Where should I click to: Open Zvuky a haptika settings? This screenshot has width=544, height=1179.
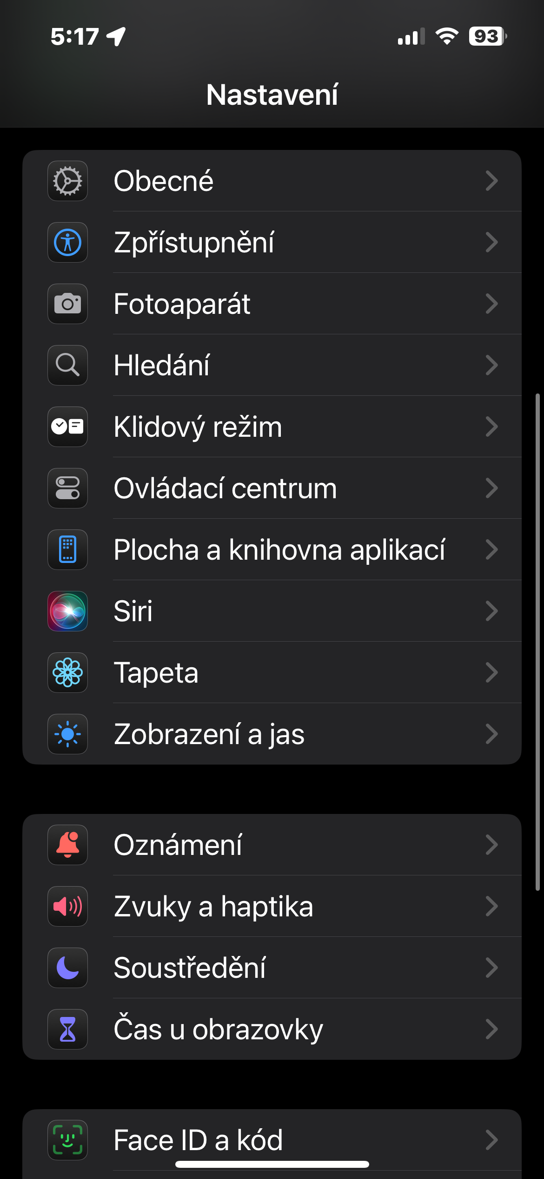point(213,906)
